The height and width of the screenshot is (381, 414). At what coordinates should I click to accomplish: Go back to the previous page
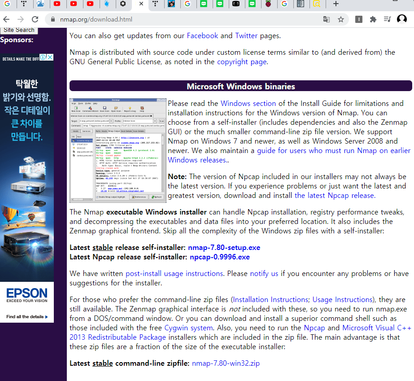point(6,19)
